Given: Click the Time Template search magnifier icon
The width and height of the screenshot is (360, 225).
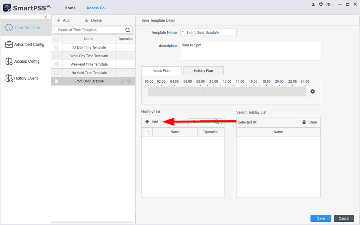Looking at the screenshot, I should click(128, 30).
